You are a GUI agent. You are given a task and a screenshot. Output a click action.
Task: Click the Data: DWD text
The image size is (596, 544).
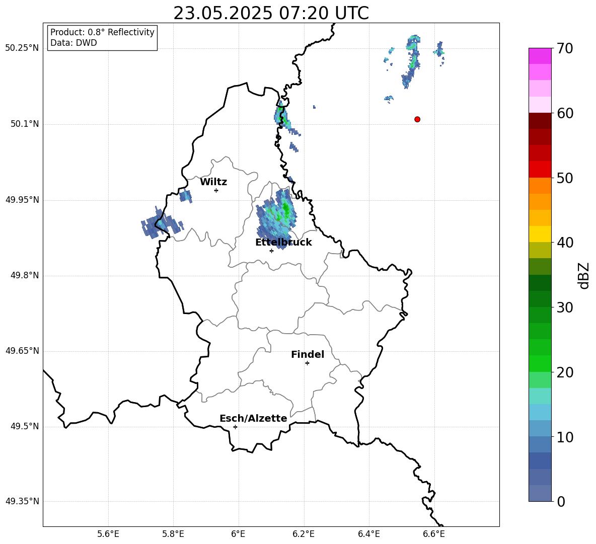(73, 43)
